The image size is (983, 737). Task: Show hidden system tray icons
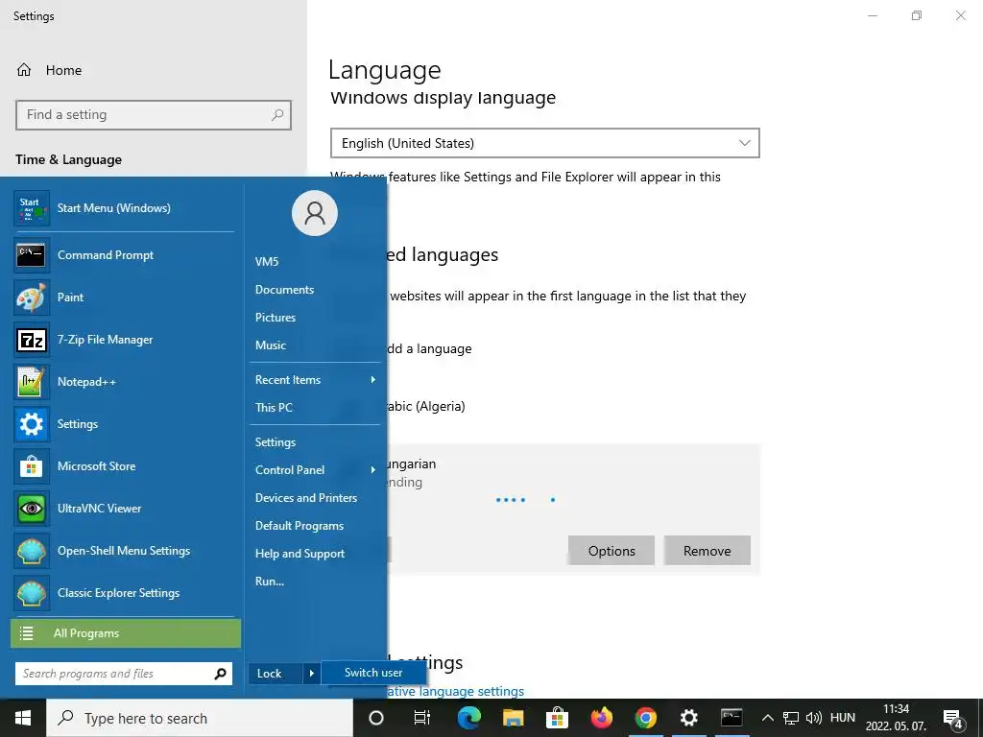[767, 718]
